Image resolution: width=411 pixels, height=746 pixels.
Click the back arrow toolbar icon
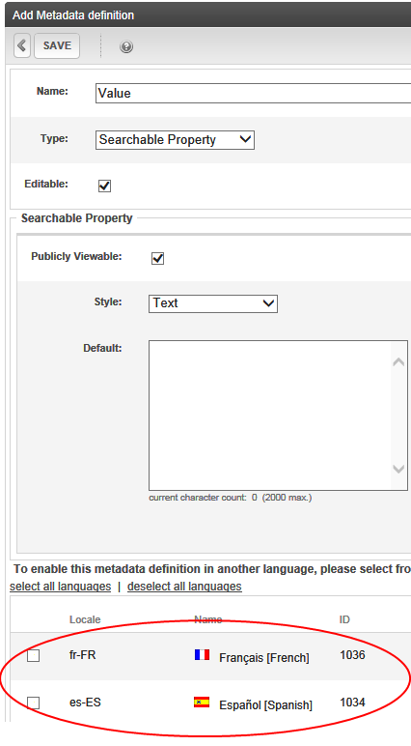point(22,45)
